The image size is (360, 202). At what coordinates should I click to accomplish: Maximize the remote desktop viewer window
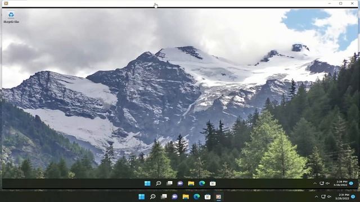click(x=341, y=3)
